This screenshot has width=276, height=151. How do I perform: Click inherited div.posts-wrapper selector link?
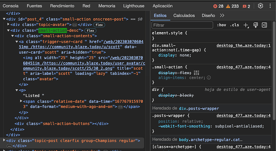[x=199, y=108]
